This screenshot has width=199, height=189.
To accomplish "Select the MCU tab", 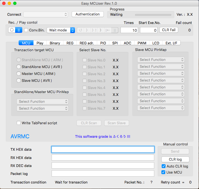I will pos(26,43).
